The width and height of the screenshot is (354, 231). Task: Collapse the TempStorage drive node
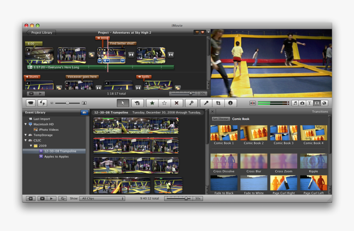(26, 135)
